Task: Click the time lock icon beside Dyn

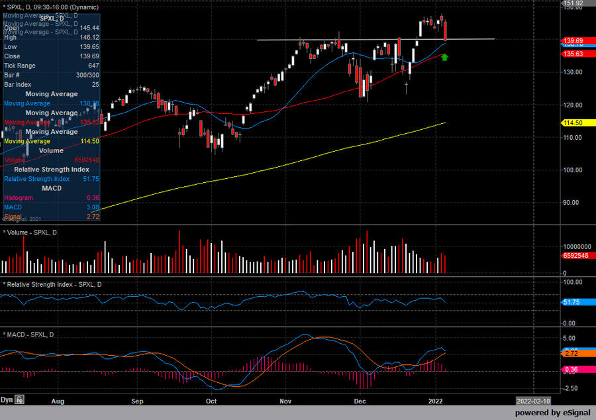Action: click(x=19, y=399)
